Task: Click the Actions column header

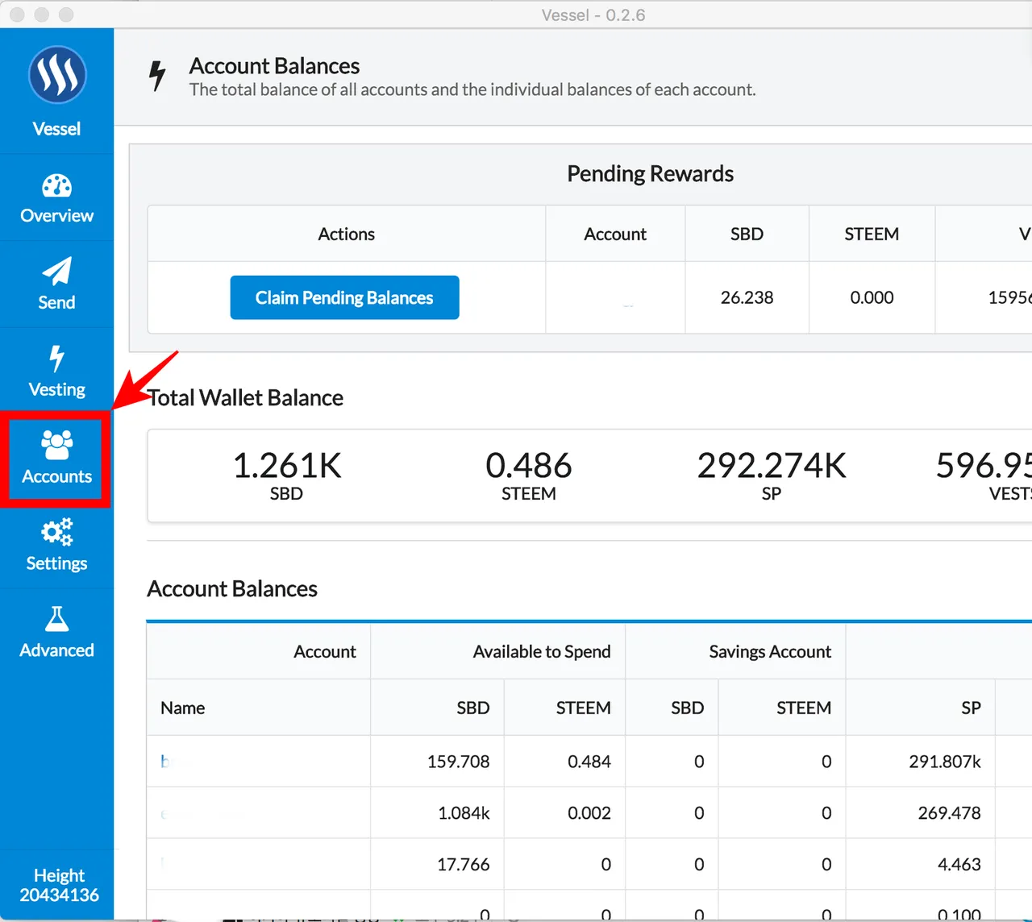Action: coord(346,234)
